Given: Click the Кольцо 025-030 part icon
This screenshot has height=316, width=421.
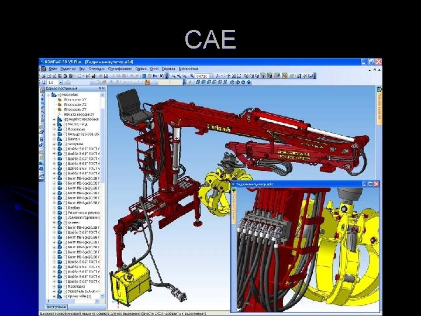Looking at the screenshot, I should 60,134.
